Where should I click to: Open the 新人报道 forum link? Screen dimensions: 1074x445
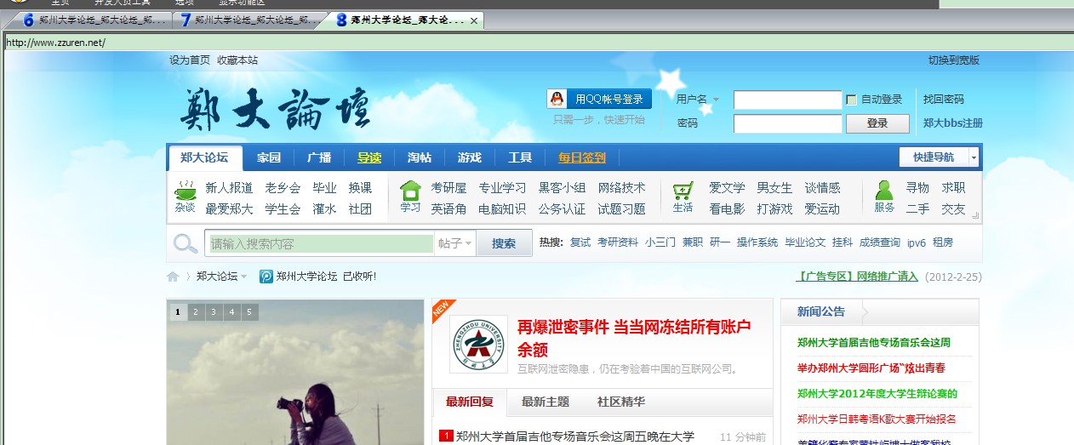pos(229,188)
